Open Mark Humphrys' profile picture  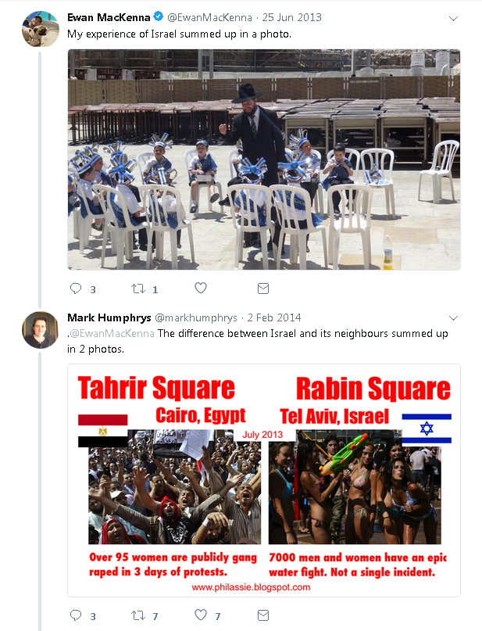(40, 330)
